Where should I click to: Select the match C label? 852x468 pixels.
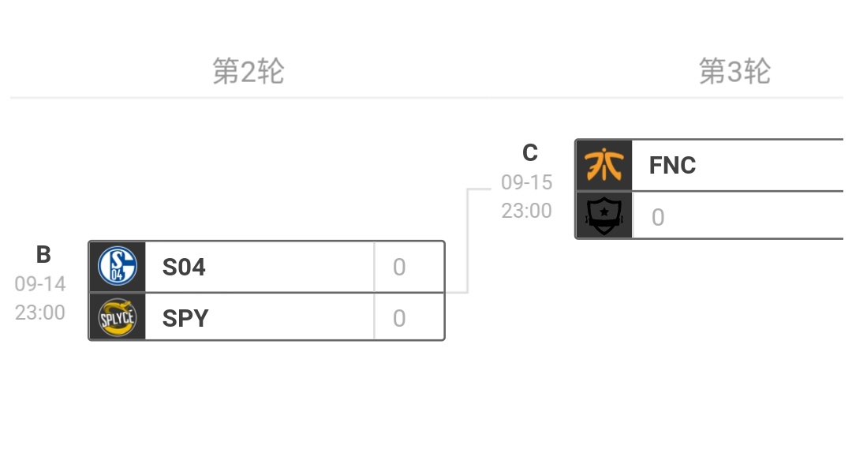530,152
